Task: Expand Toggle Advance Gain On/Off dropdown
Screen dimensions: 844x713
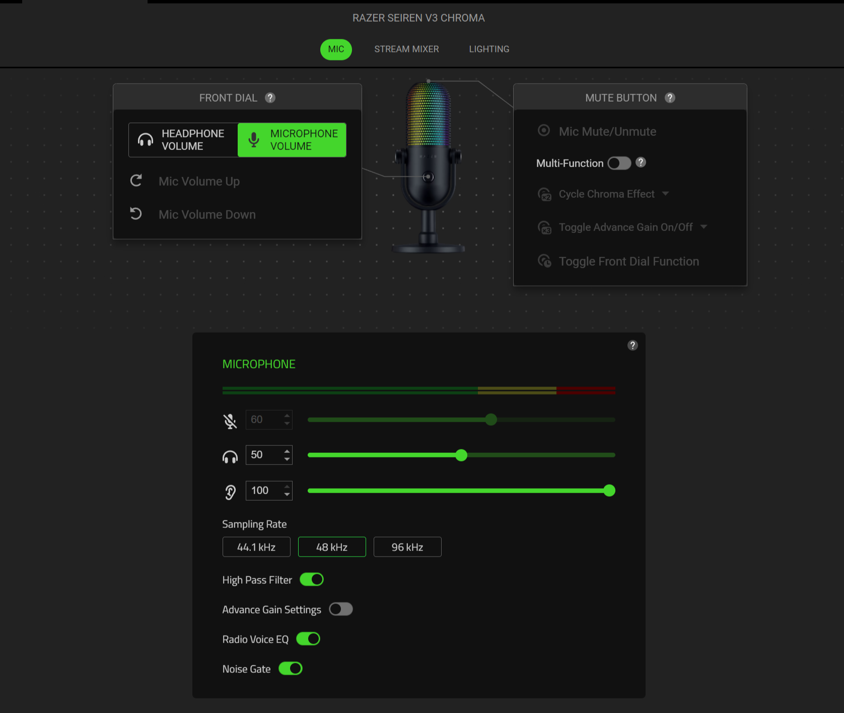Action: tap(704, 227)
